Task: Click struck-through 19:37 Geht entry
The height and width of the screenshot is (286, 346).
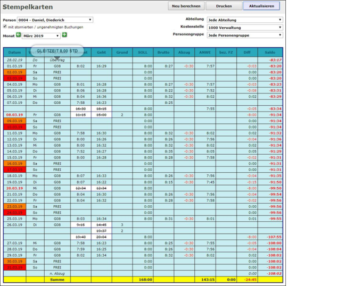Action: (102, 231)
